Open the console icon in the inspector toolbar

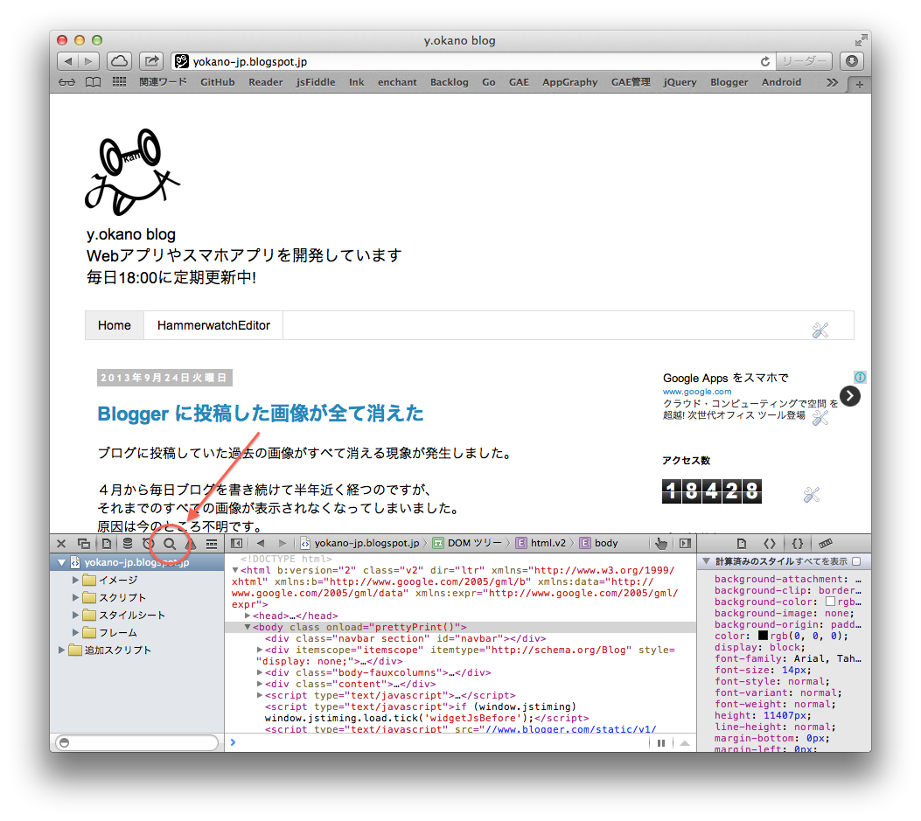pyautogui.click(x=211, y=543)
